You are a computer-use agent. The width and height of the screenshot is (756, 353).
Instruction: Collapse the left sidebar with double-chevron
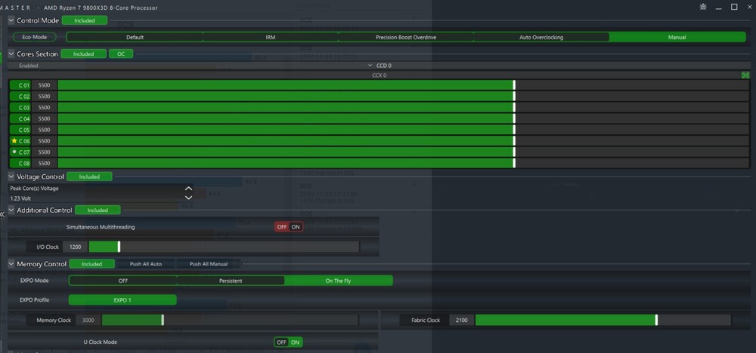coord(2,214)
